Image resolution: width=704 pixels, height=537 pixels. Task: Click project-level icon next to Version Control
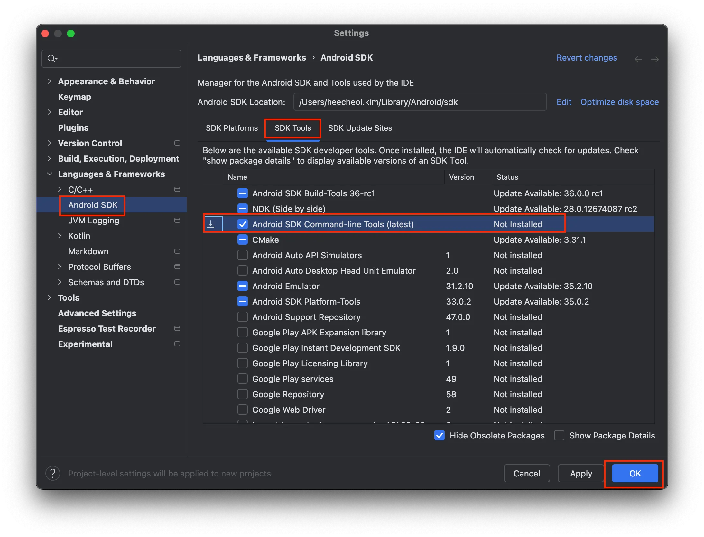[x=177, y=143]
